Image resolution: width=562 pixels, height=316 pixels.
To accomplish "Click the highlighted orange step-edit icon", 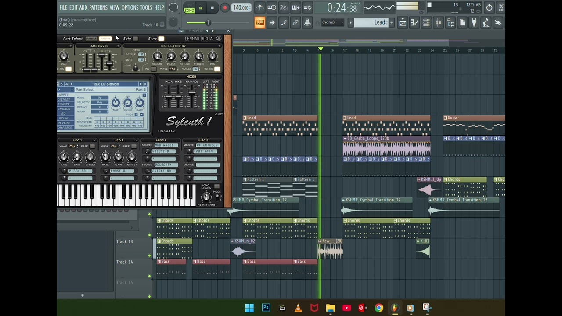I will coord(259,22).
